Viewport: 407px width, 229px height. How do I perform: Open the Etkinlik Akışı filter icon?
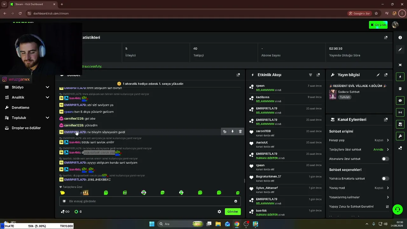(310, 75)
